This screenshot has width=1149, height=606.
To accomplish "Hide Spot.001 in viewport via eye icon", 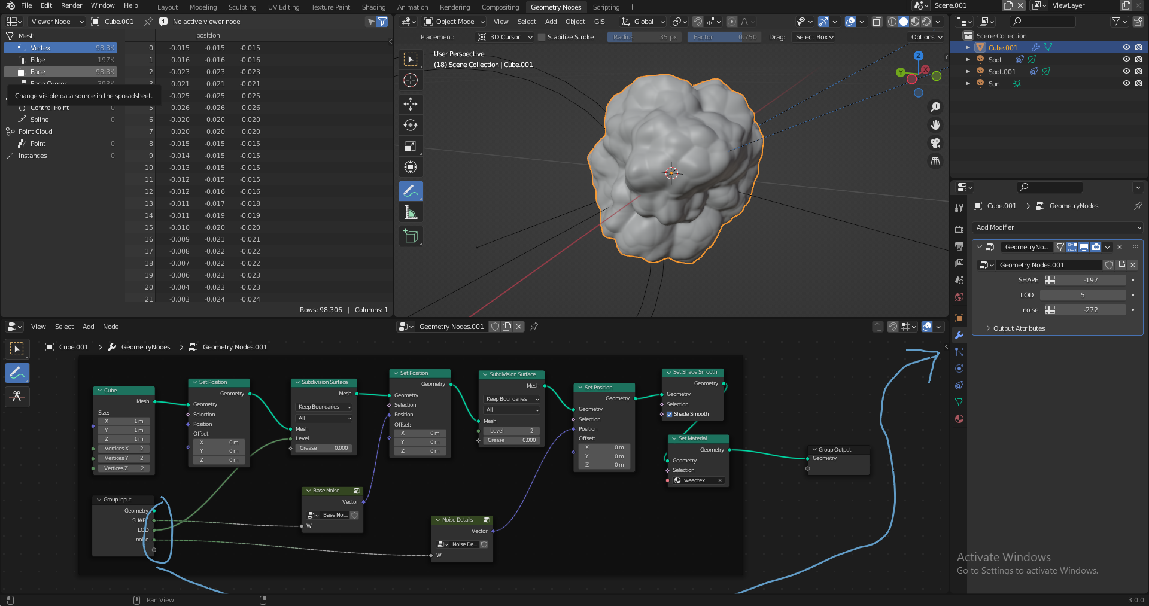I will click(x=1126, y=71).
